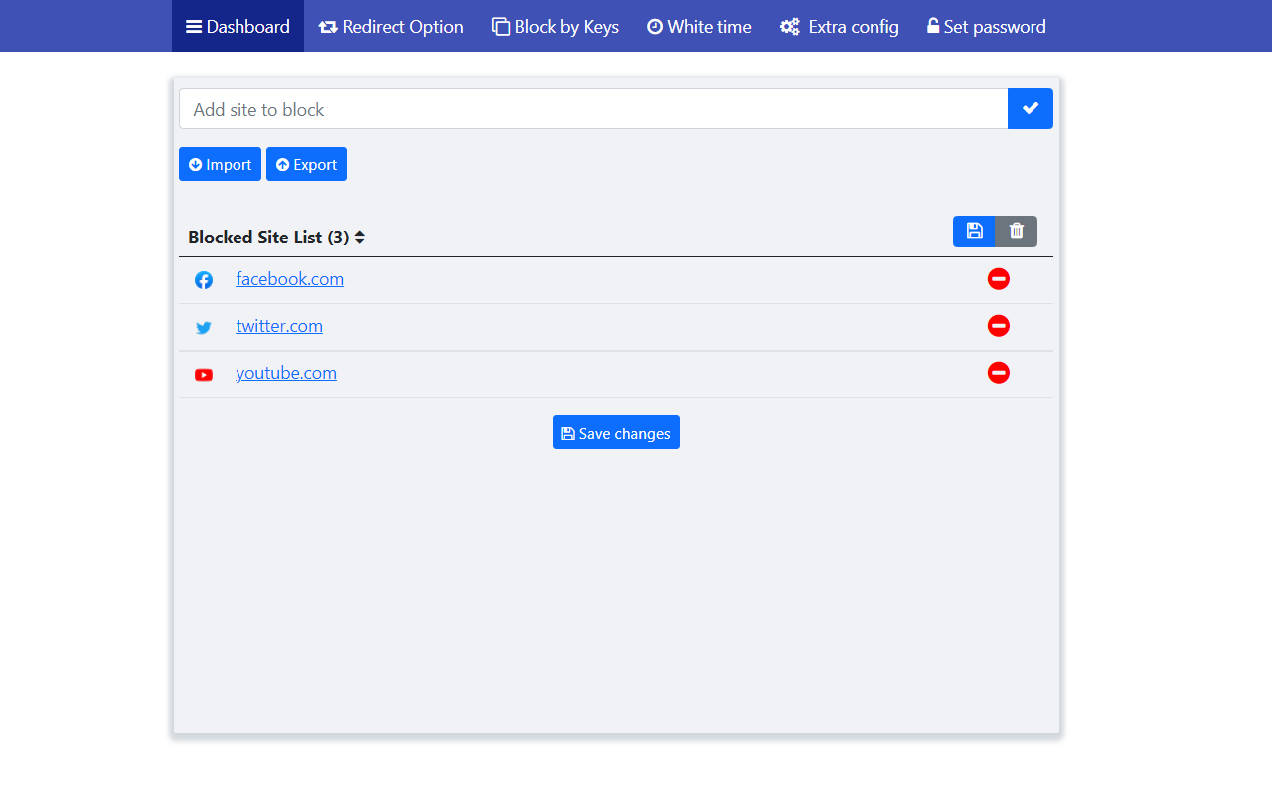Click the Export button
1272x795 pixels.
(x=306, y=164)
